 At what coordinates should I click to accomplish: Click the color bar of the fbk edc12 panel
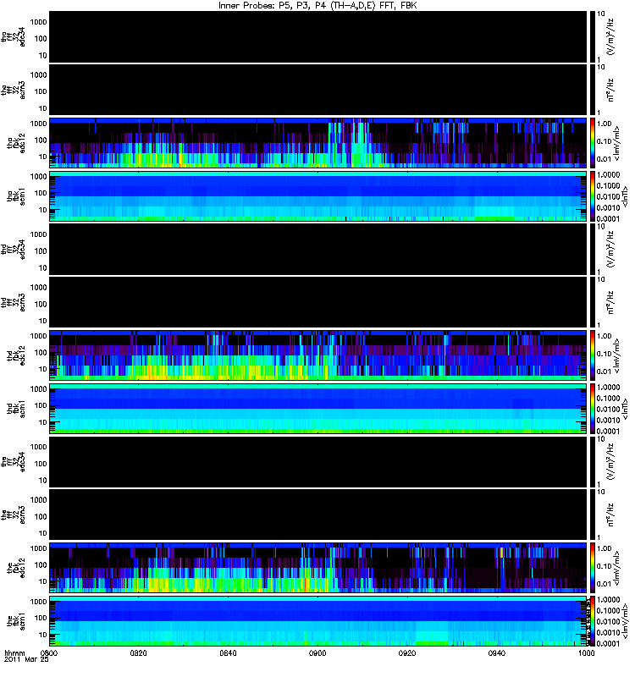pos(593,568)
